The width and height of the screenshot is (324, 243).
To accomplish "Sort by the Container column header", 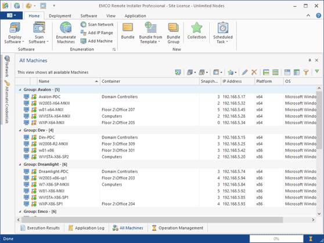I will 150,81.
